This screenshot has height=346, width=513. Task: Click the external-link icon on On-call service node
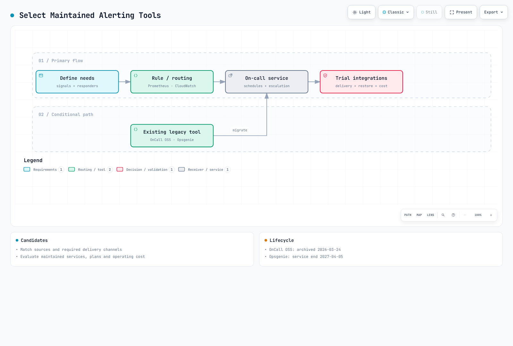pyautogui.click(x=230, y=76)
